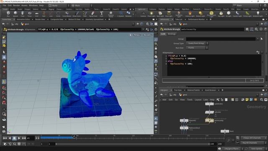Viewport: 268px width, 151px height.
Task: Open the network editor Layout menu
Action: tap(198, 99)
